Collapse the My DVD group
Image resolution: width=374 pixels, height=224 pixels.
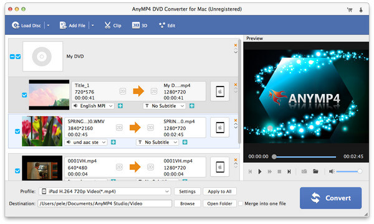[x=12, y=57]
